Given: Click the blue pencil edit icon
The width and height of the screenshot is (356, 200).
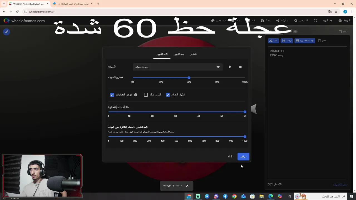Looking at the screenshot, I should [6, 32].
